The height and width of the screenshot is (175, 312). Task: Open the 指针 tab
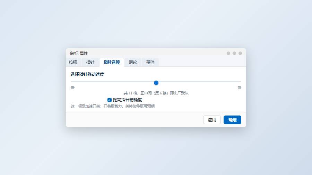[x=90, y=62]
